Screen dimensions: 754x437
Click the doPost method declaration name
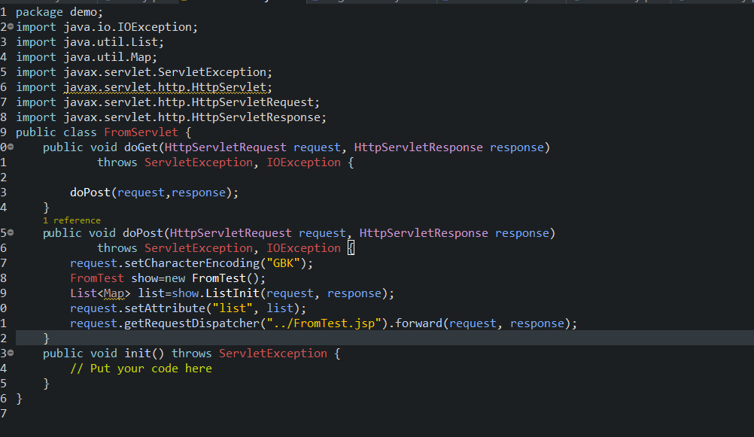(x=143, y=233)
